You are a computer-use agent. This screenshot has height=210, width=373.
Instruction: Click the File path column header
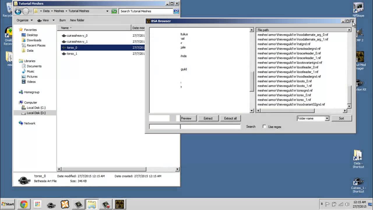[x=302, y=30]
